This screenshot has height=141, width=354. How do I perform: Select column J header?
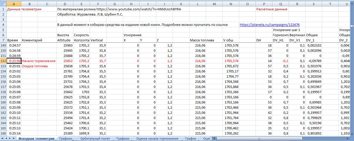[164, 4]
